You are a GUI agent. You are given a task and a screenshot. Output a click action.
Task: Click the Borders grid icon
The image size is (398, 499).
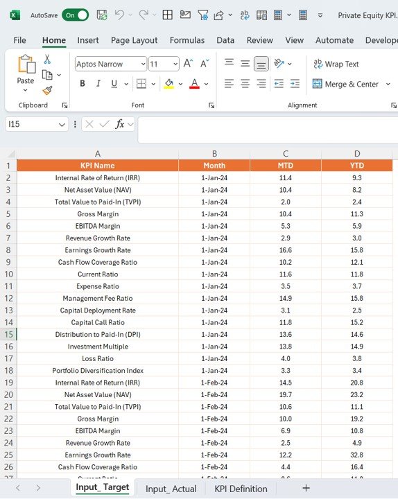pos(141,84)
